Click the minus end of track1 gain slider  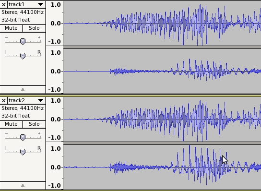(x=7, y=37)
